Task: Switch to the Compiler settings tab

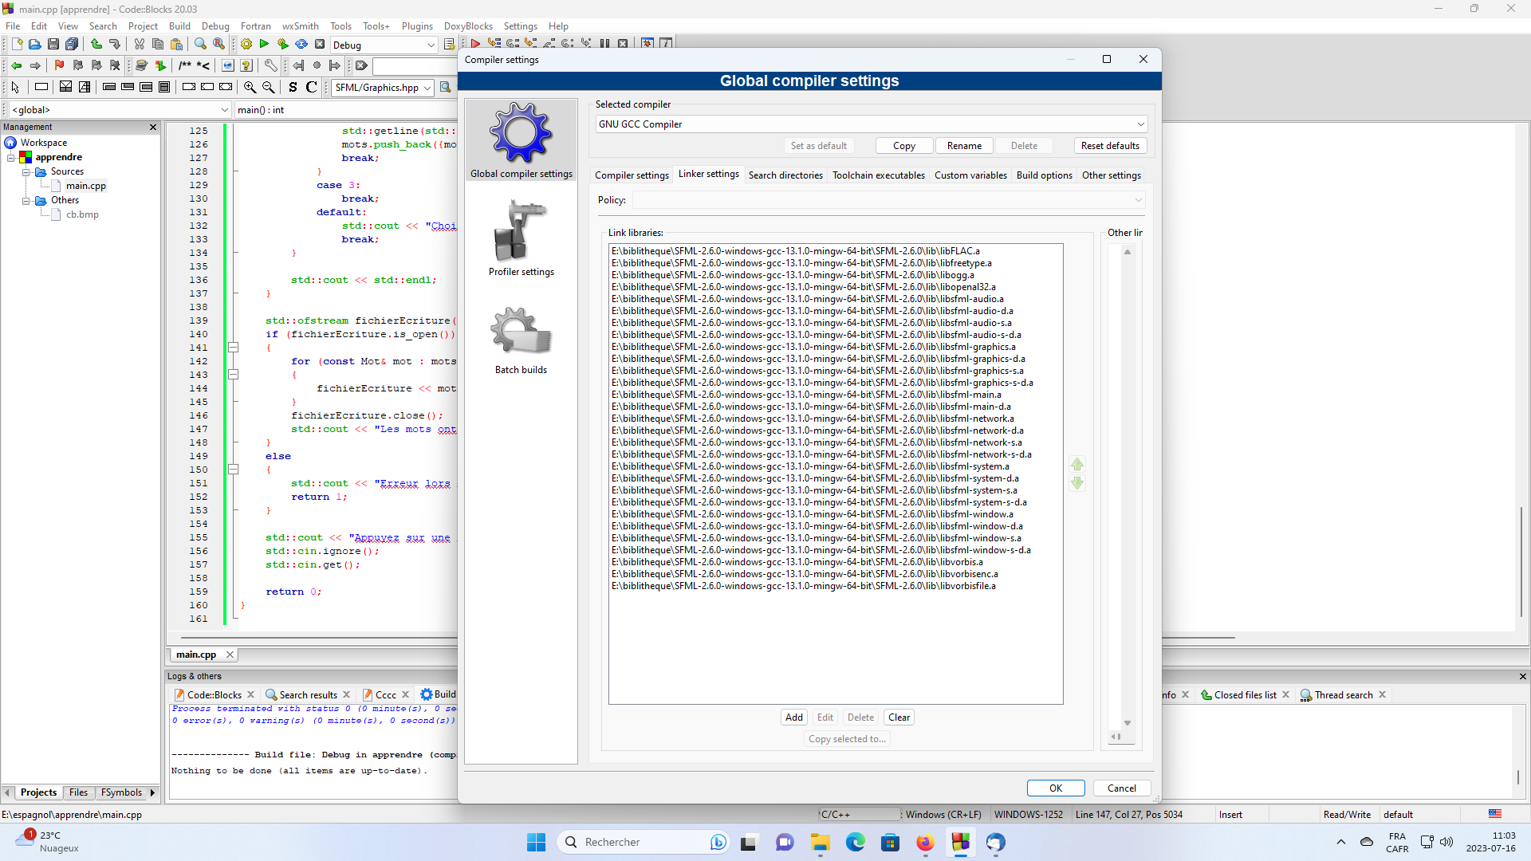Action: tap(632, 175)
